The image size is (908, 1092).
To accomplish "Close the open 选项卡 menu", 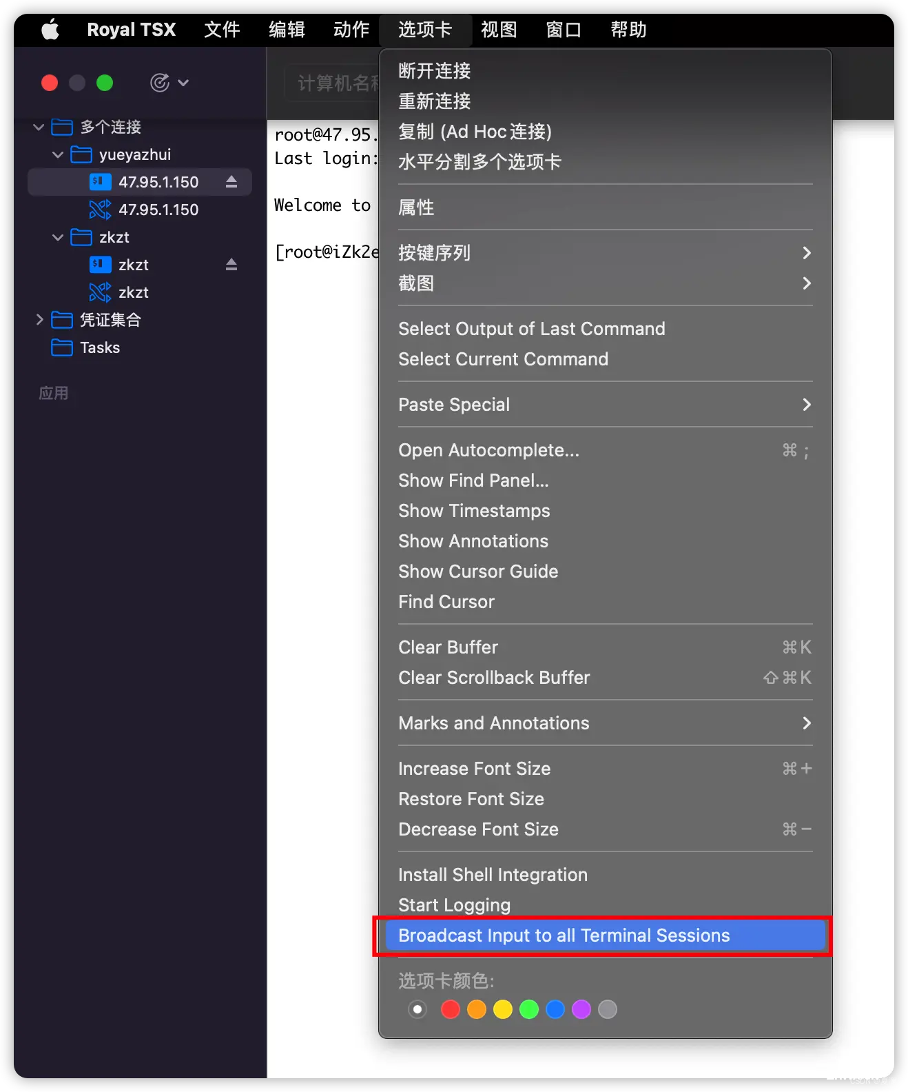I will (x=425, y=30).
